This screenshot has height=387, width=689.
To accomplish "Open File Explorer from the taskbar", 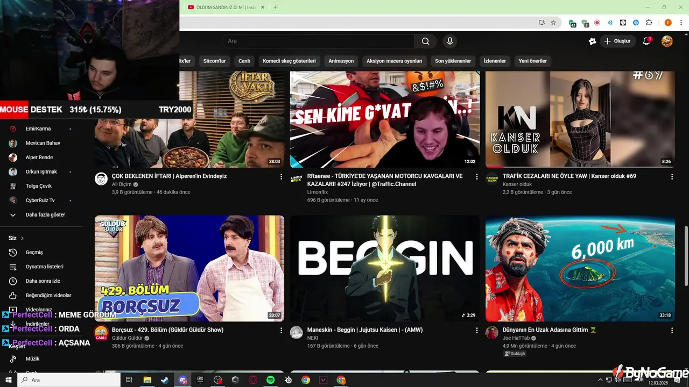I will pyautogui.click(x=147, y=380).
